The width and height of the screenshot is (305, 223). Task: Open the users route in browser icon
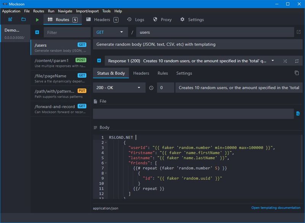tap(298, 32)
